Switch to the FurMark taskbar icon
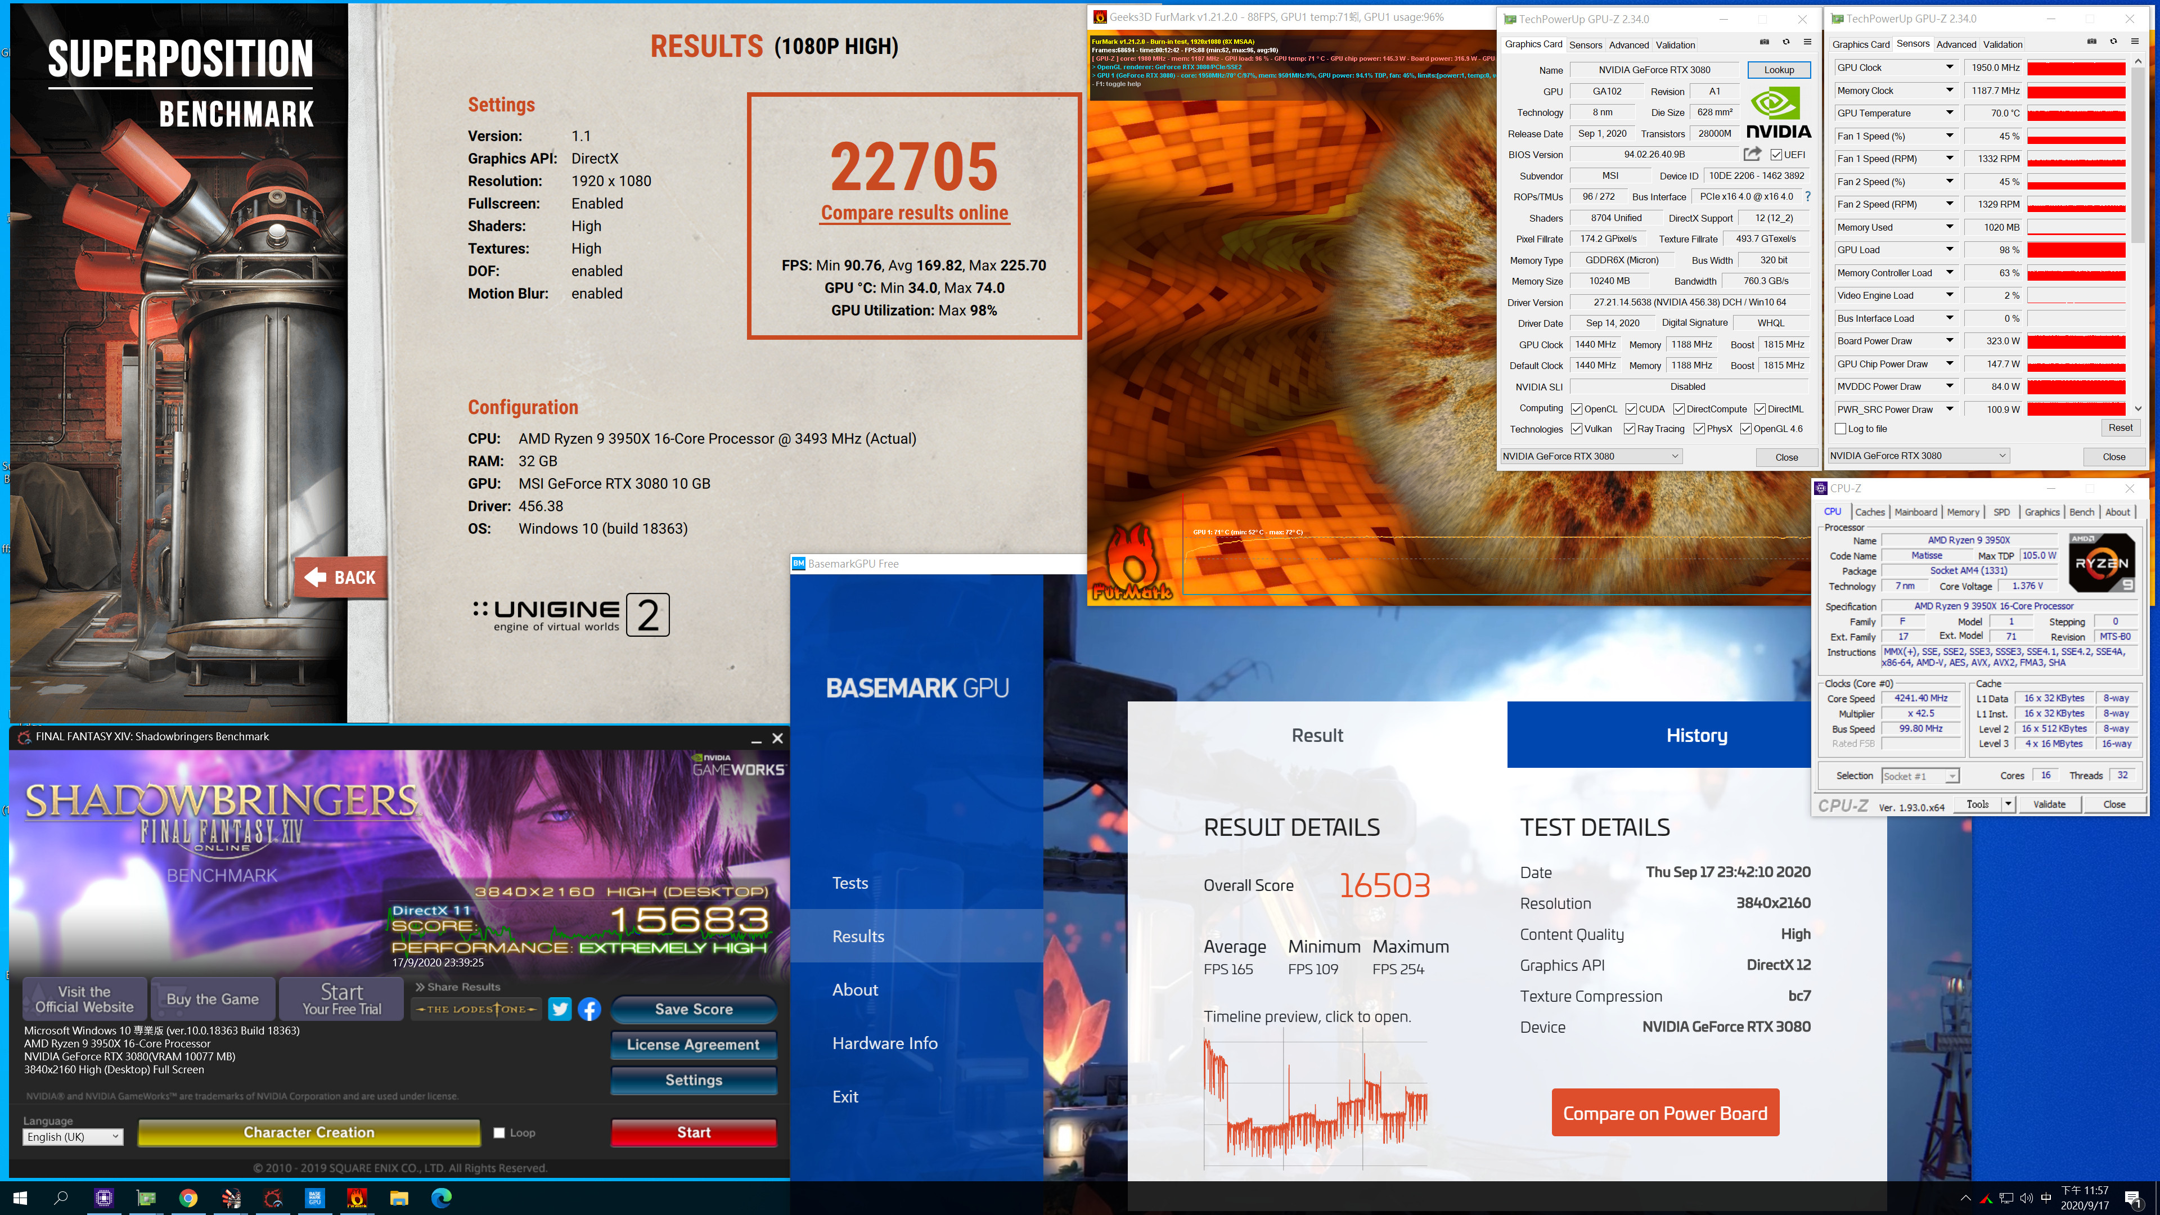The image size is (2160, 1215). tap(357, 1198)
